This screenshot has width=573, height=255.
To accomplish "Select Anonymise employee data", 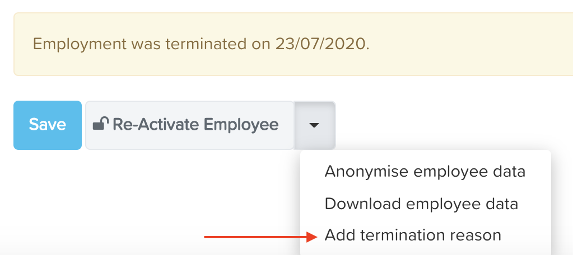I will [x=425, y=172].
